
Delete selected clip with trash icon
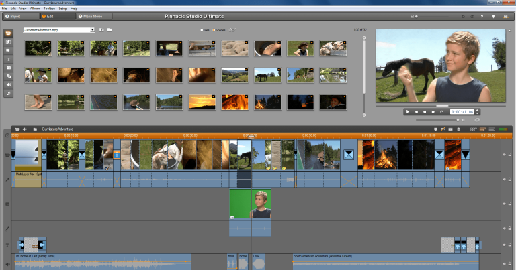(x=458, y=129)
